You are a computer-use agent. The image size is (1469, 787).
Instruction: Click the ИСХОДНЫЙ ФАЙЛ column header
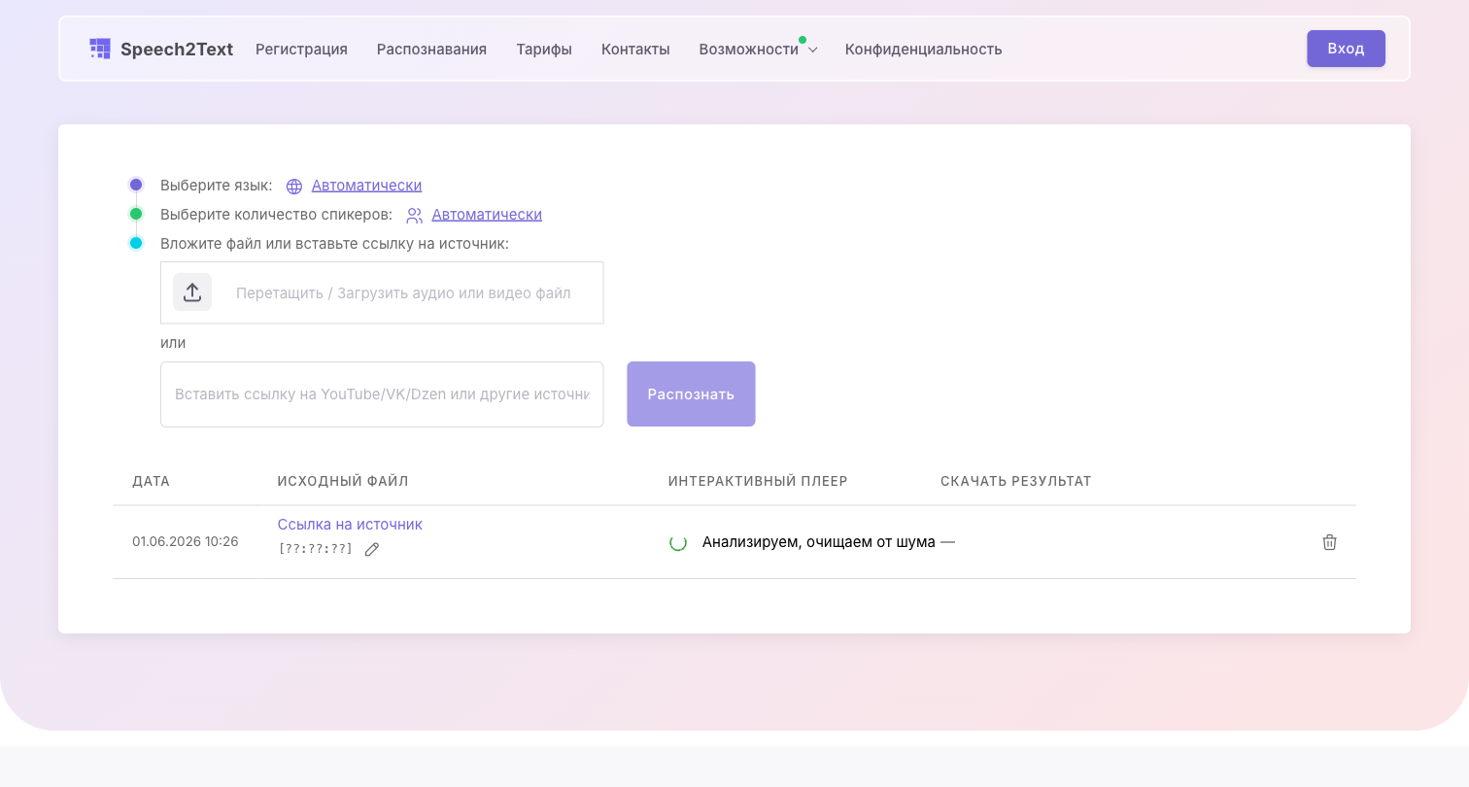pos(343,481)
